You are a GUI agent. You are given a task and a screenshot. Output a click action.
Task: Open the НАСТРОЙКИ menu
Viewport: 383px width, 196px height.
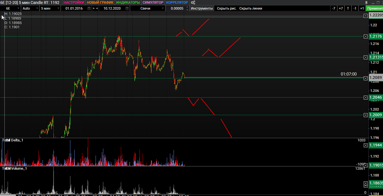(x=74, y=3)
